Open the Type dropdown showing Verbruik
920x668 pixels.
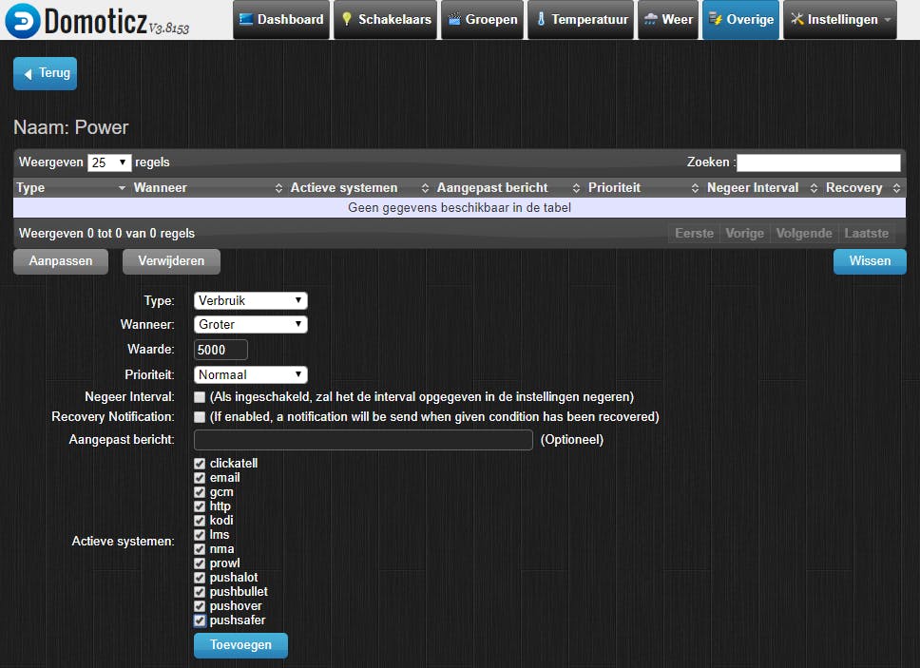[250, 300]
